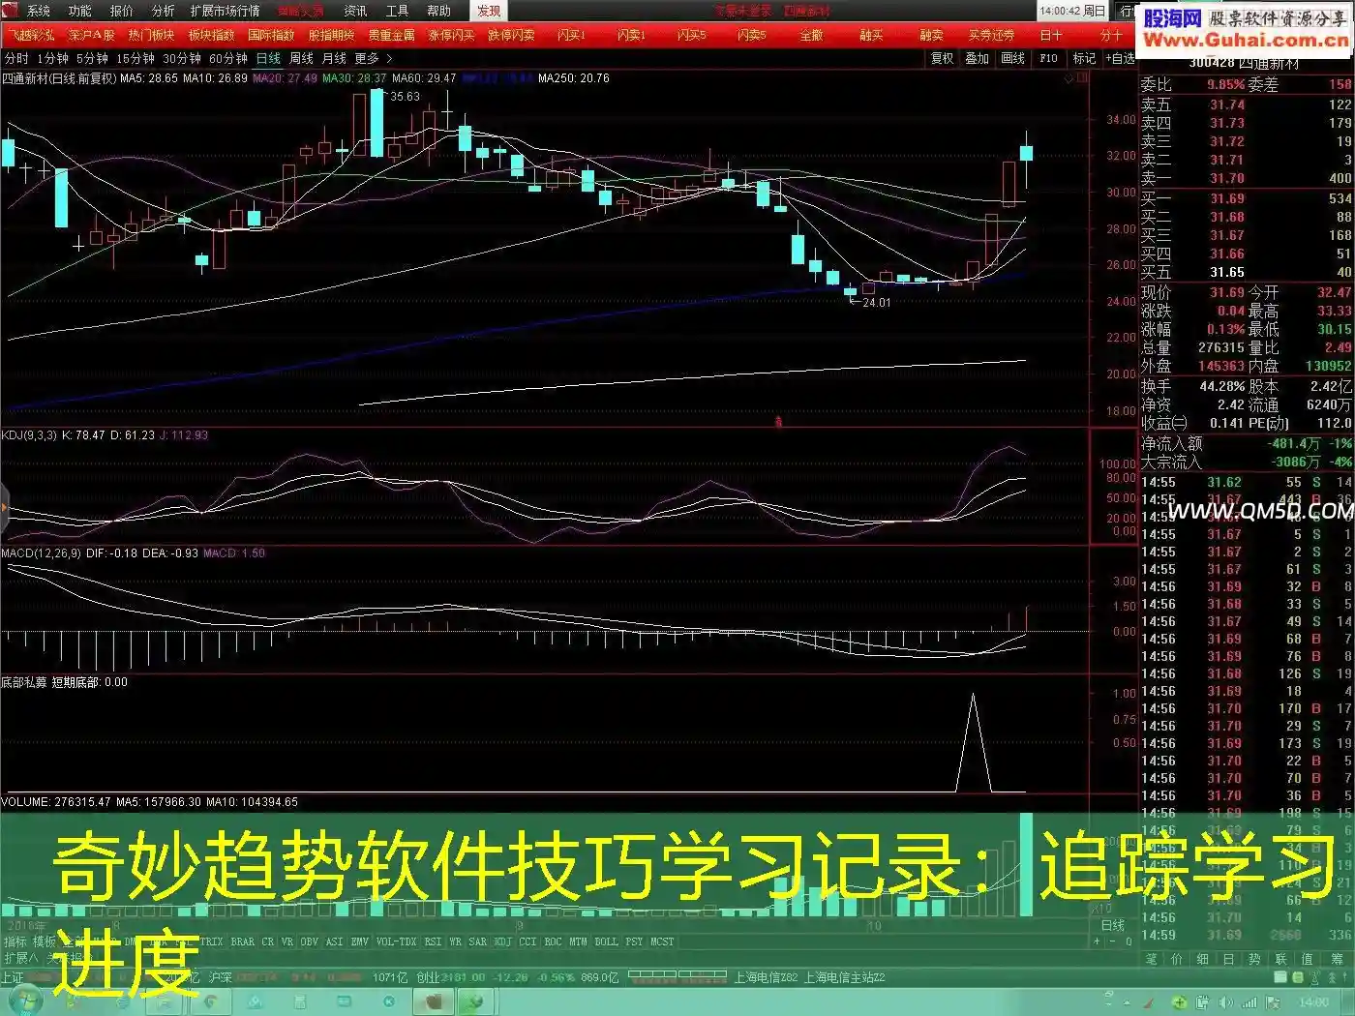Click the 画线 drawing tool button

point(1012,59)
